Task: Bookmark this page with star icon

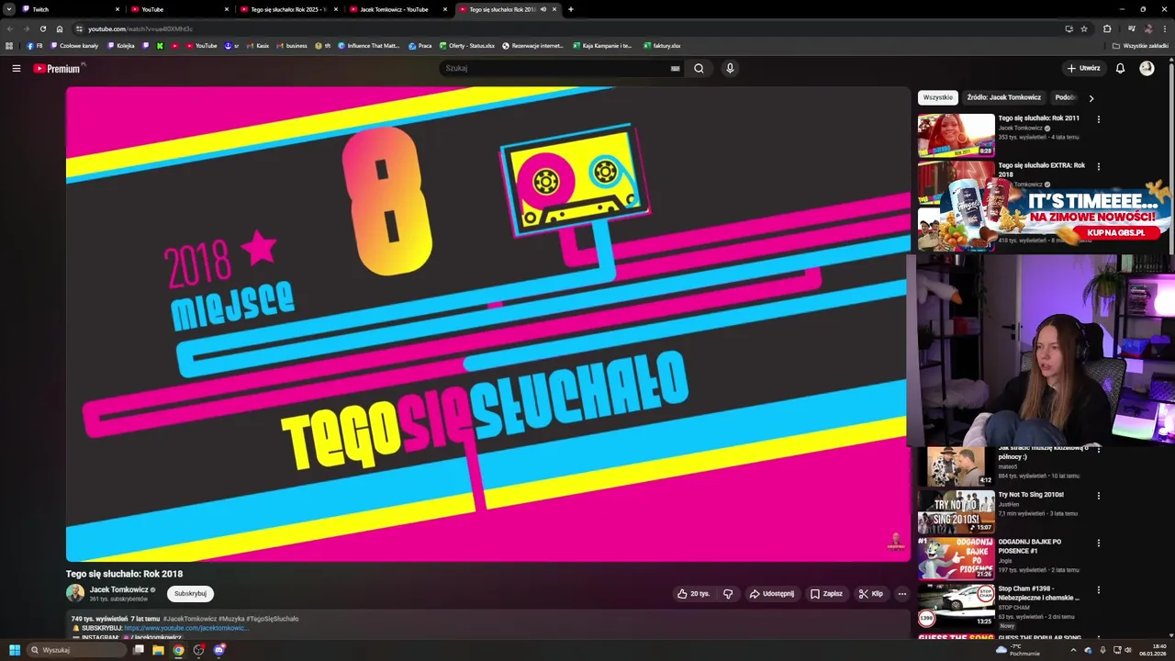Action: 1084,28
